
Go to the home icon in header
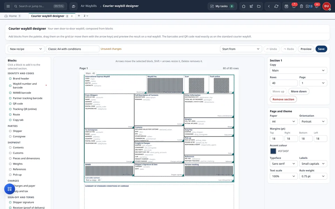coord(244,6)
